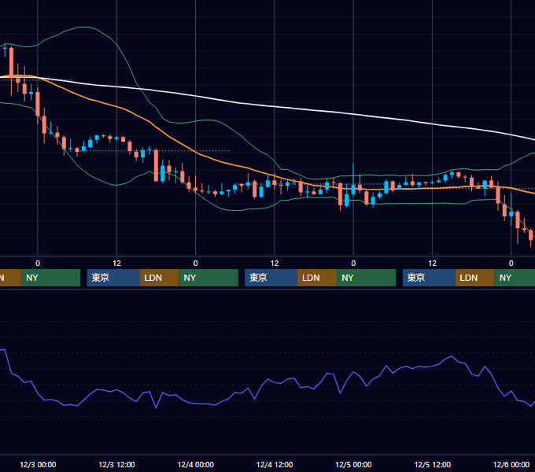Viewport: 535px width, 472px height.
Task: Click the 12/4 00:00 date label
Action: click(195, 464)
